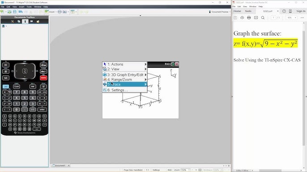
Task: Open the Insert dropdown in TI-Nspire toolbar
Action: coord(51,12)
